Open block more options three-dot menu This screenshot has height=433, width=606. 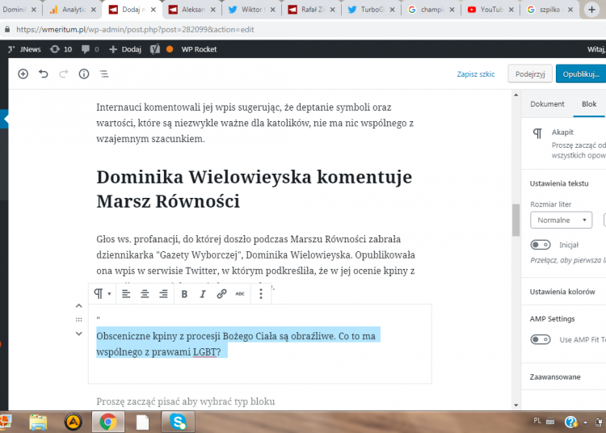pyautogui.click(x=261, y=294)
